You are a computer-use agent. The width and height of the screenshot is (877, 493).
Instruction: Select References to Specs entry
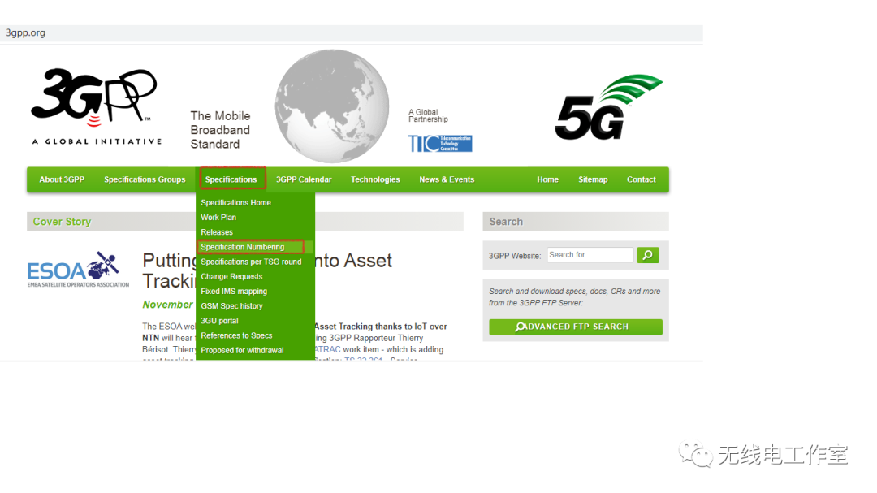click(x=236, y=335)
